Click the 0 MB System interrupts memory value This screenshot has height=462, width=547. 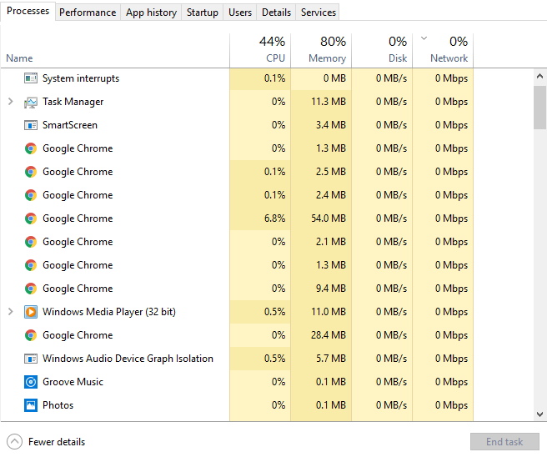pyautogui.click(x=334, y=78)
